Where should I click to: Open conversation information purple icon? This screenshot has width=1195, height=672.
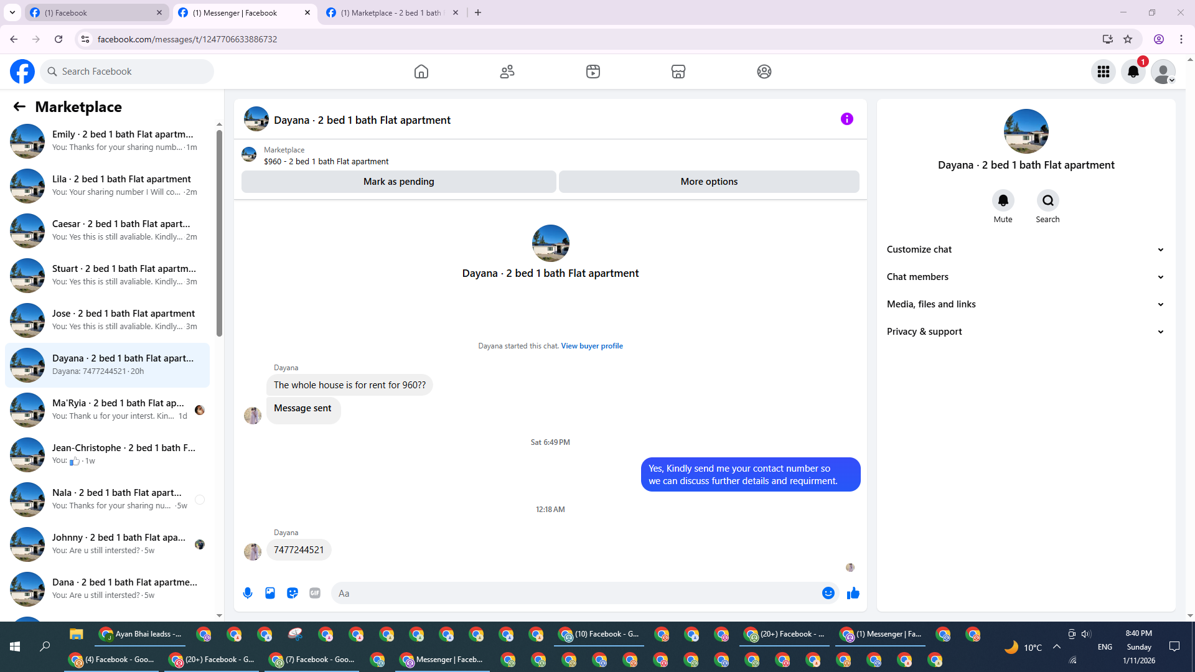pyautogui.click(x=847, y=119)
